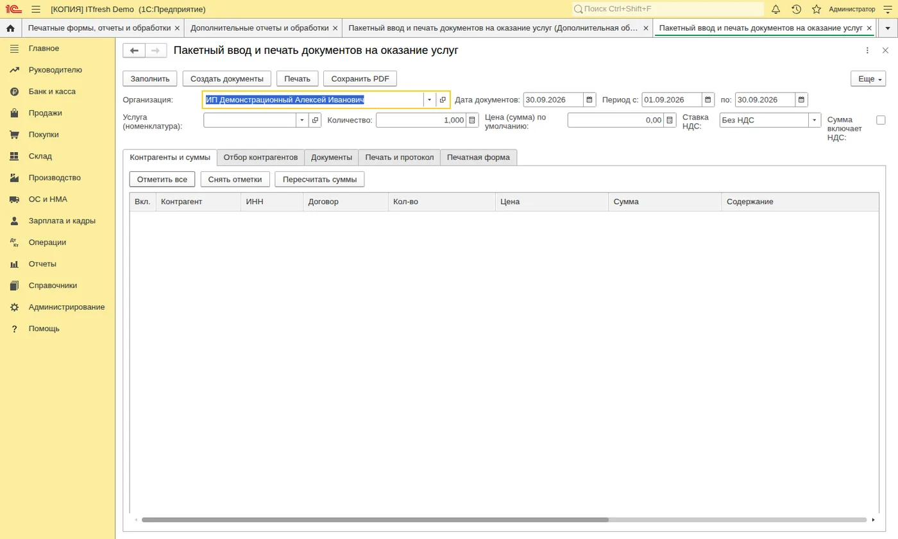Open the Банк и касса section
898x539 pixels.
point(58,92)
